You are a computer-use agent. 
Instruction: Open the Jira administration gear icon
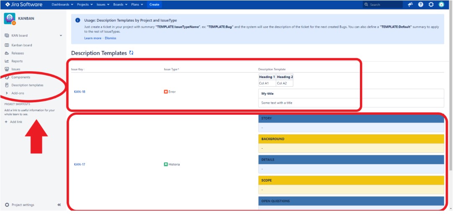point(431,5)
